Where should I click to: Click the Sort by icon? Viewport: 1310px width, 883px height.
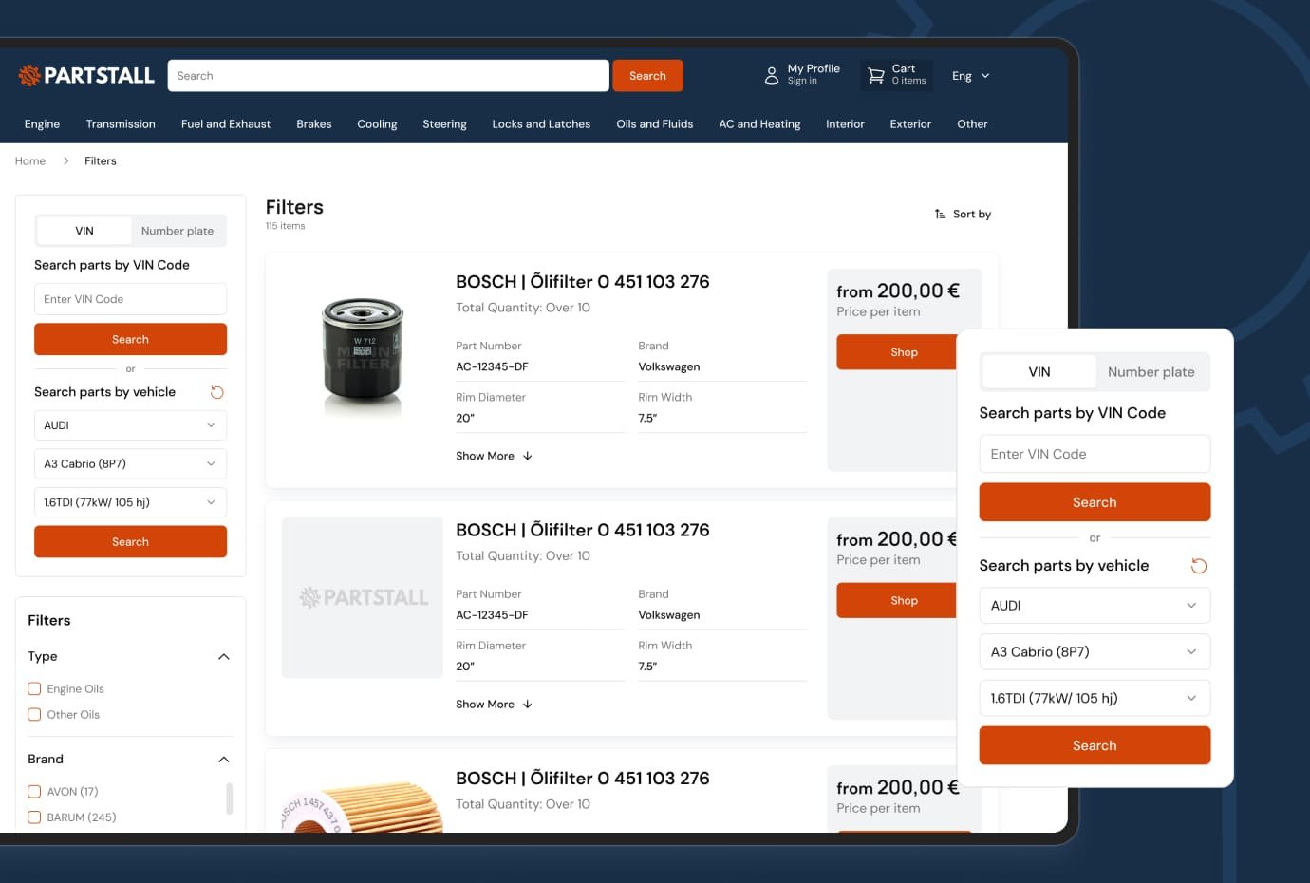940,215
